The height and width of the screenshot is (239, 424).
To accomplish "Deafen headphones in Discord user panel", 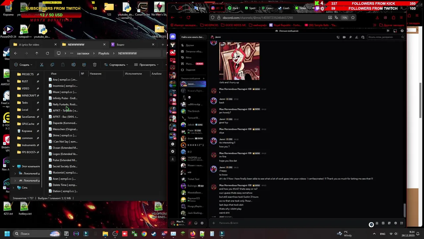I will (196, 223).
